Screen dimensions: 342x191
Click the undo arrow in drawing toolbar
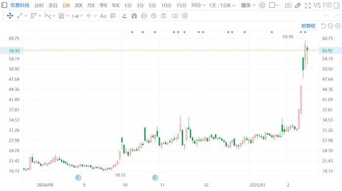pos(326,16)
